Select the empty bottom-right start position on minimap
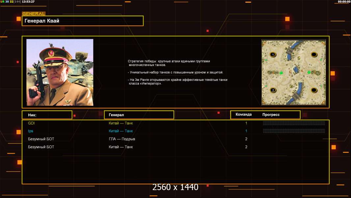The width and height of the screenshot is (351, 198). [x=314, y=90]
